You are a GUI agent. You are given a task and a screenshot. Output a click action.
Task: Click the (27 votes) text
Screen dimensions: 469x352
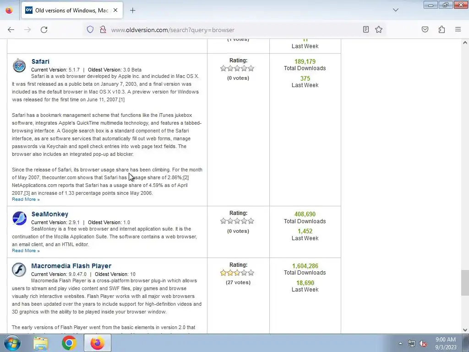click(238, 282)
